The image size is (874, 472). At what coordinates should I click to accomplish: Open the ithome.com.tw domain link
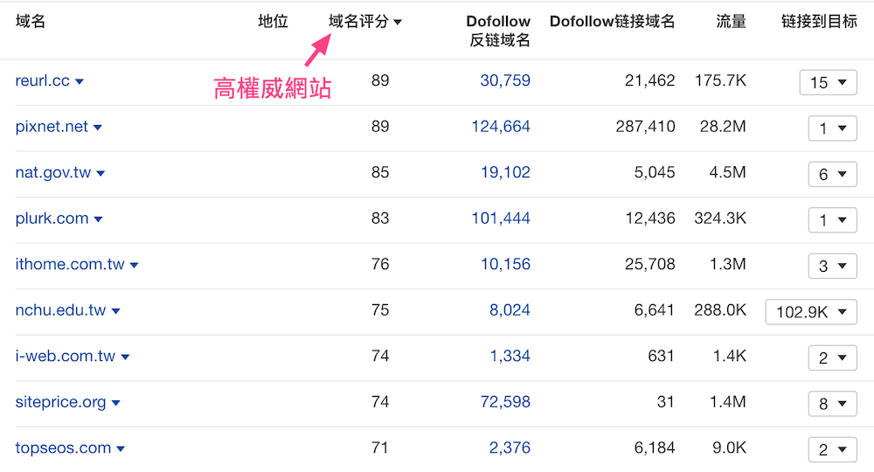pos(70,264)
